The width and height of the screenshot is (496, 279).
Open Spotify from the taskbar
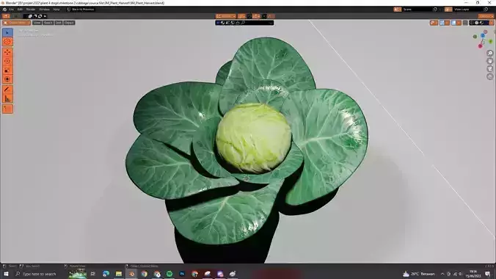(169, 274)
